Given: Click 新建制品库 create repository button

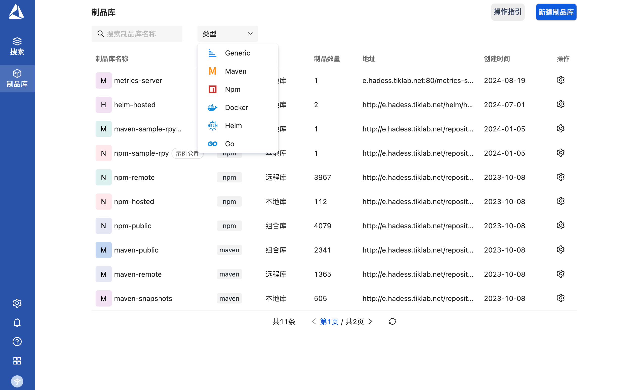Looking at the screenshot, I should pyautogui.click(x=556, y=12).
